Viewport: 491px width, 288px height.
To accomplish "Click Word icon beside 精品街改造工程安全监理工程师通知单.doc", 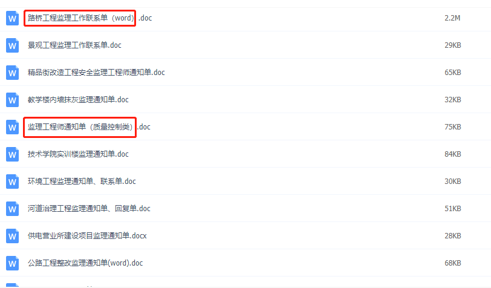I will (x=12, y=73).
